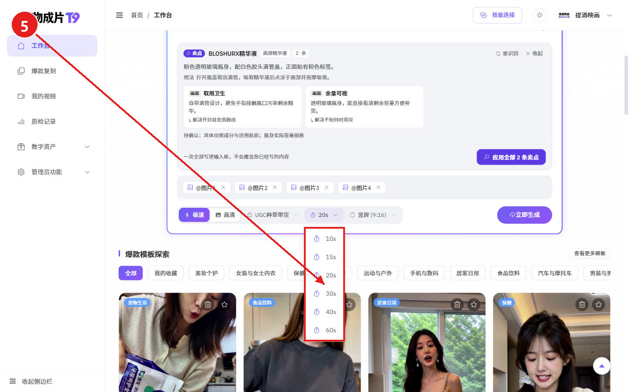The image size is (628, 392).
Task: Open 质检记录 in sidebar
Action: (52, 122)
